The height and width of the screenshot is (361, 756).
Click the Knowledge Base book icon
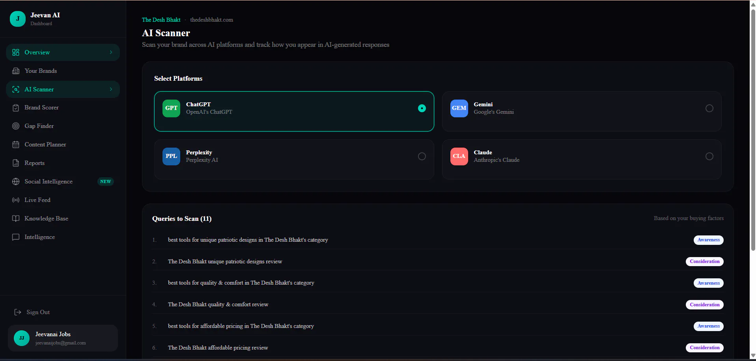[16, 218]
